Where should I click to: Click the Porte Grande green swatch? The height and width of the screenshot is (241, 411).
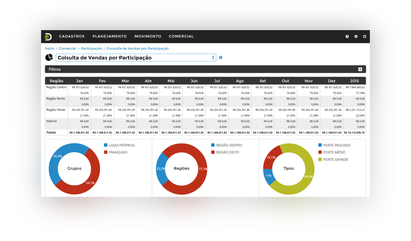[x=320, y=159]
